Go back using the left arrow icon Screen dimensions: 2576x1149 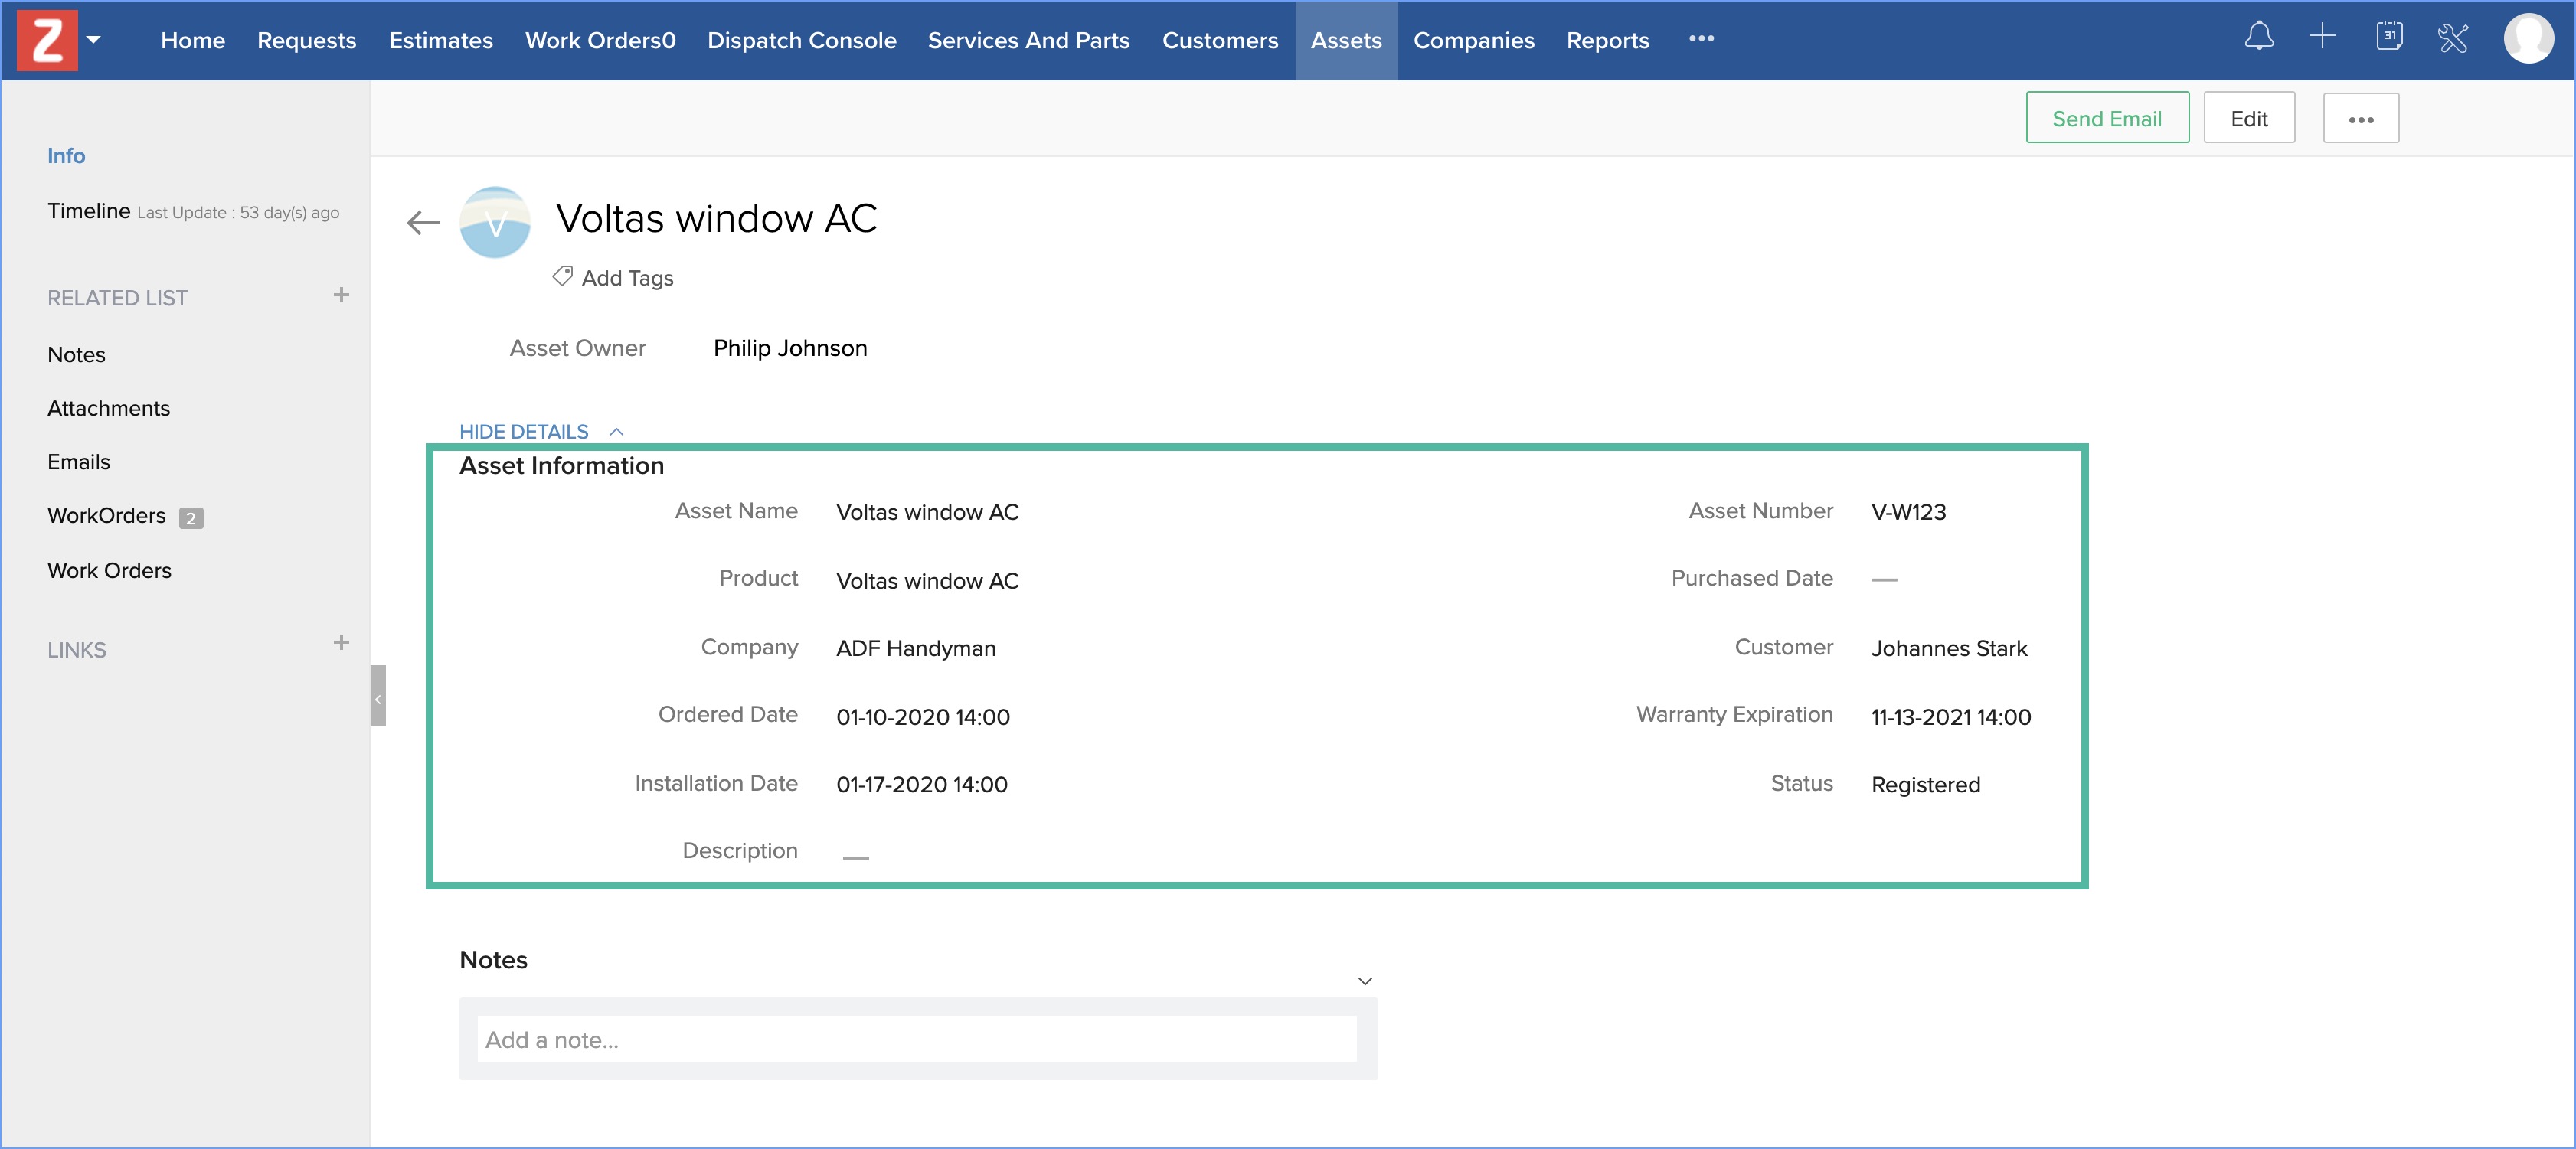[x=423, y=222]
